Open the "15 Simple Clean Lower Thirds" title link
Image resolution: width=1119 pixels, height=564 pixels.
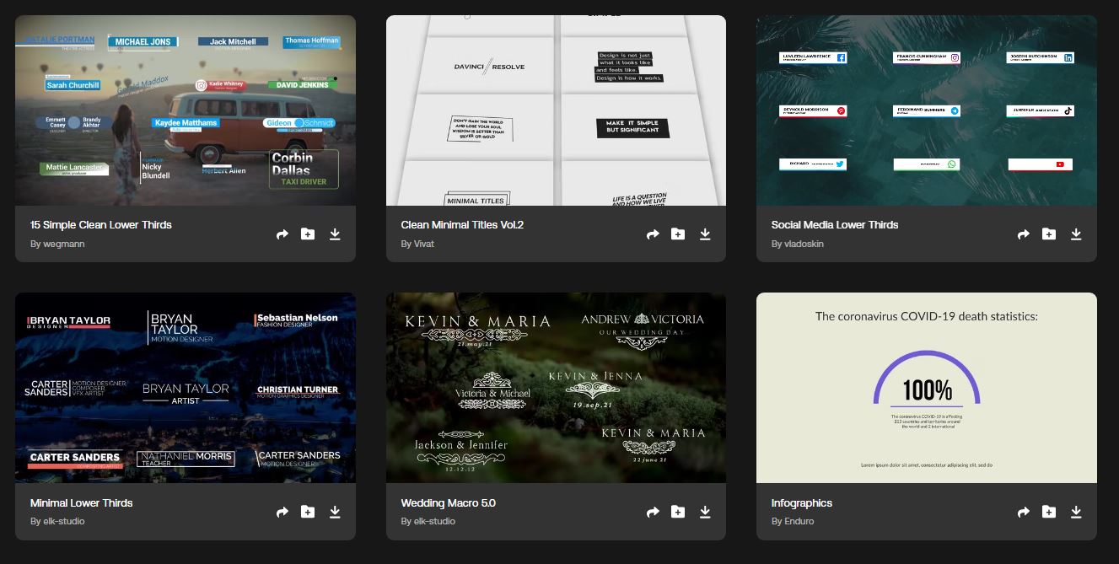(x=100, y=225)
